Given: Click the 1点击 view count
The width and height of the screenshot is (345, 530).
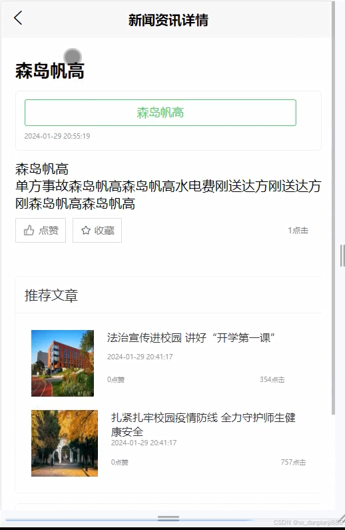Looking at the screenshot, I should (298, 231).
